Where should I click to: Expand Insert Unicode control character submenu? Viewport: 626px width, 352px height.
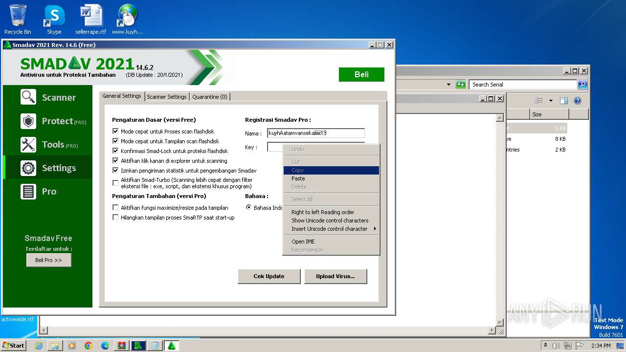tap(331, 229)
